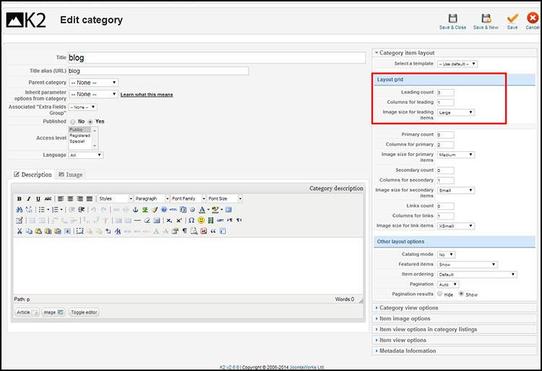The image size is (542, 371).
Task: Open Image size for leading items dropdown
Action: coord(456,113)
